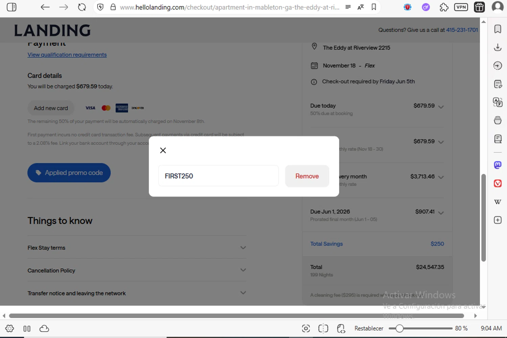Close the promo code dialog
This screenshot has width=507, height=338.
pos(163,150)
